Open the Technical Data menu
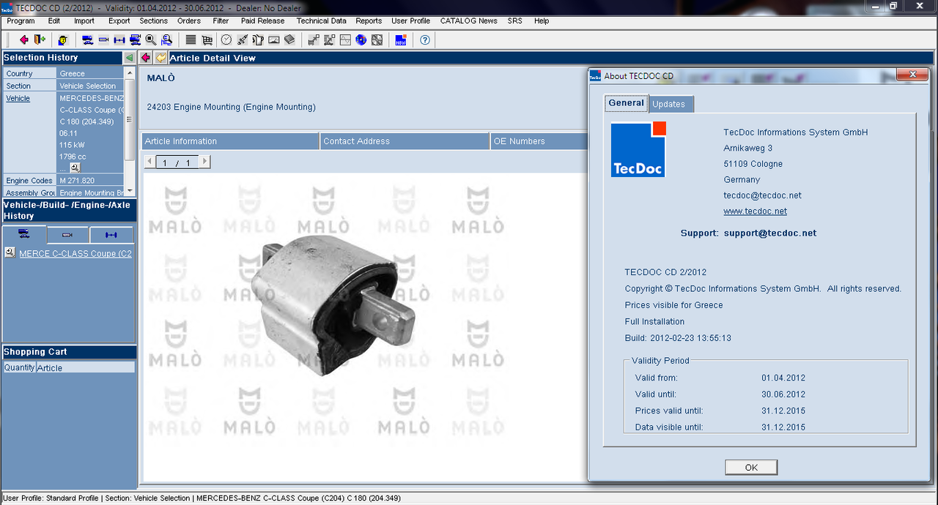 pos(321,21)
